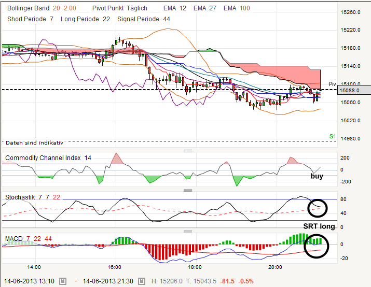Click the low value T: 15043.5
Image resolution: width=371 pixels, height=287 pixels.
[201, 281]
